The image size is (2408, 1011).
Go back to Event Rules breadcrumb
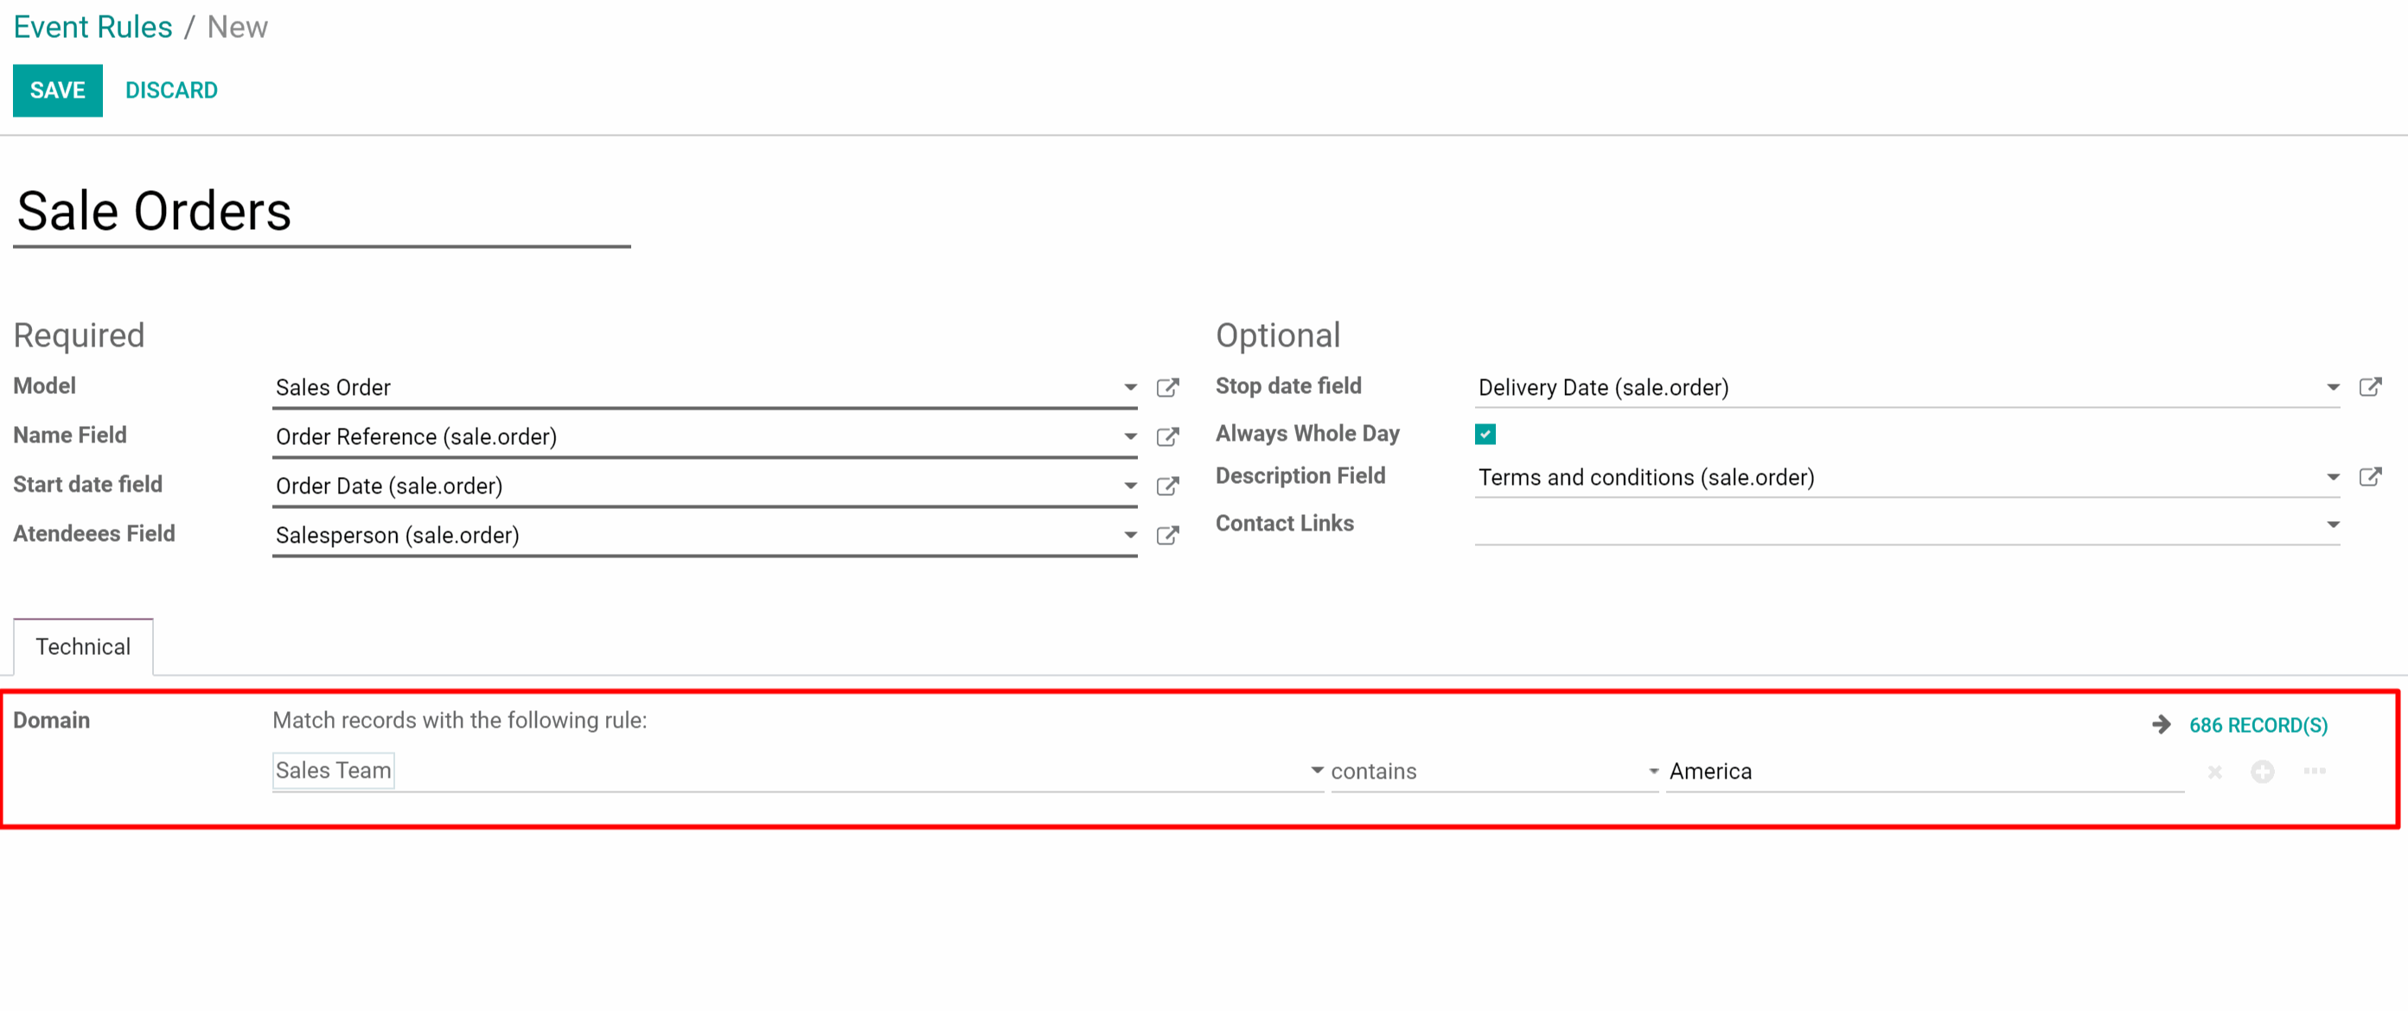pyautogui.click(x=93, y=27)
